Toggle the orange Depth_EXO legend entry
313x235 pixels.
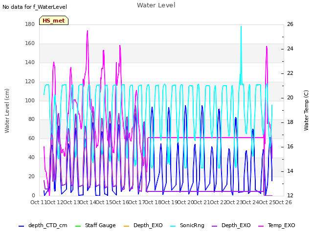(143, 225)
